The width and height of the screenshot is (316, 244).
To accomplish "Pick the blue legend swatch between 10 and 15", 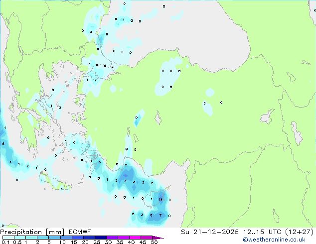I will point(66,238).
